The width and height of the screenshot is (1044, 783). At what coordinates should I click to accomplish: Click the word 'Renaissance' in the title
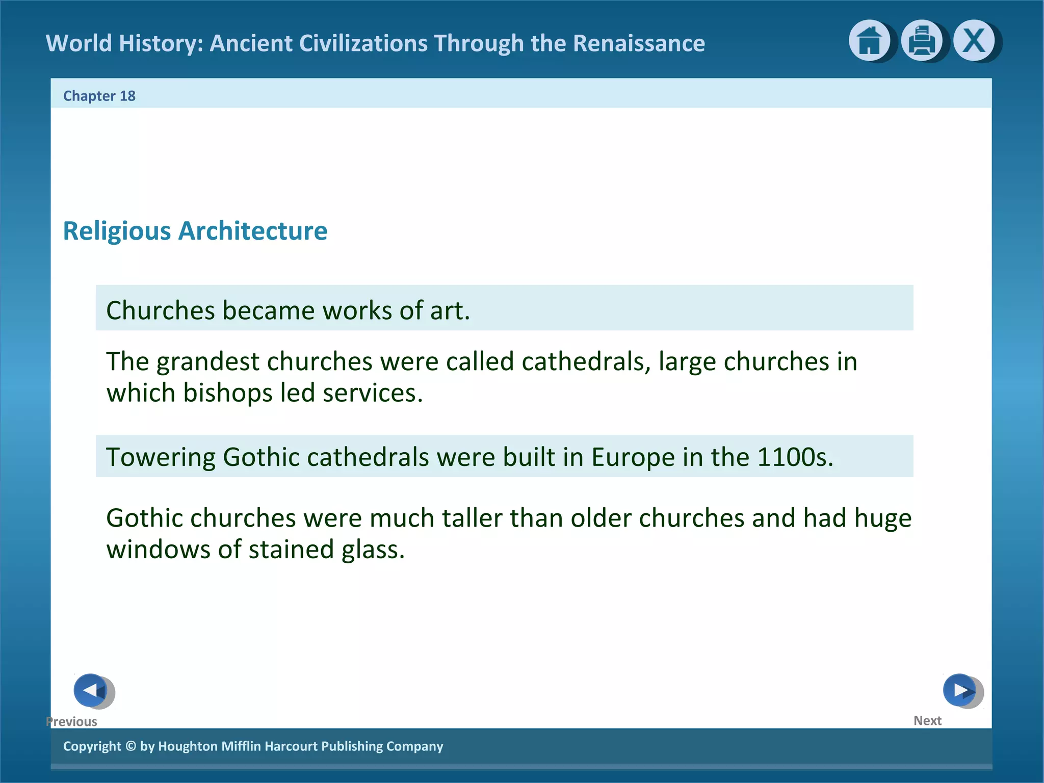pos(639,43)
